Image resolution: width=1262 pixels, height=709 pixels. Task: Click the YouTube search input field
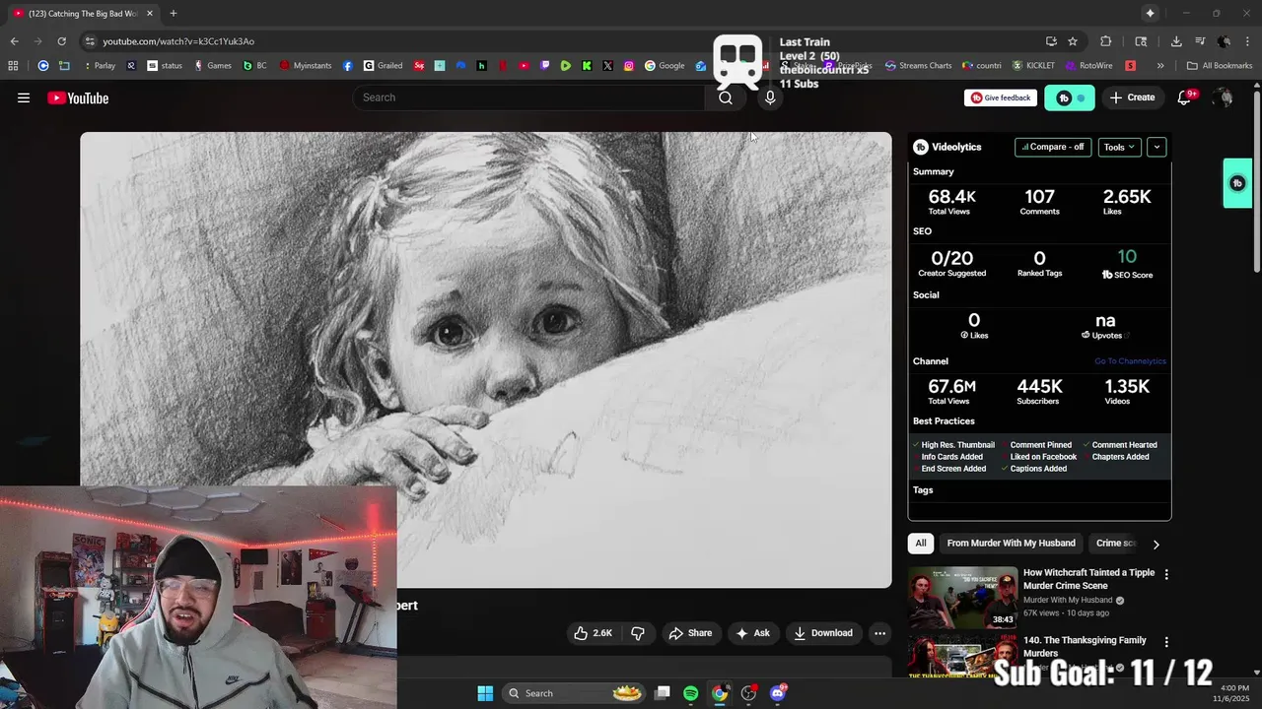(x=530, y=97)
